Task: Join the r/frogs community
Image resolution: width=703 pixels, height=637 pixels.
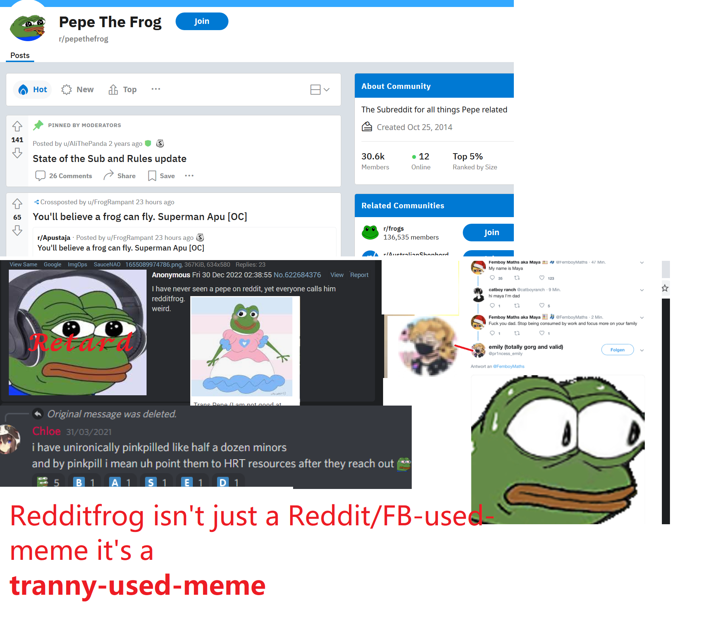Action: click(489, 233)
